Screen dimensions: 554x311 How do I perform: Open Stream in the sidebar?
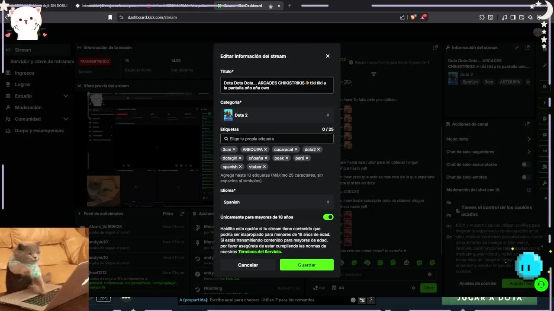pos(37,50)
